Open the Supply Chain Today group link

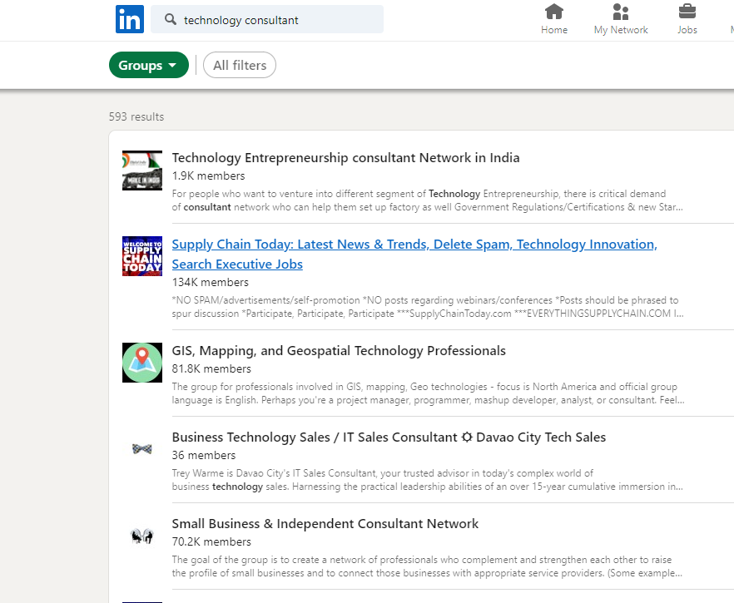pos(414,244)
